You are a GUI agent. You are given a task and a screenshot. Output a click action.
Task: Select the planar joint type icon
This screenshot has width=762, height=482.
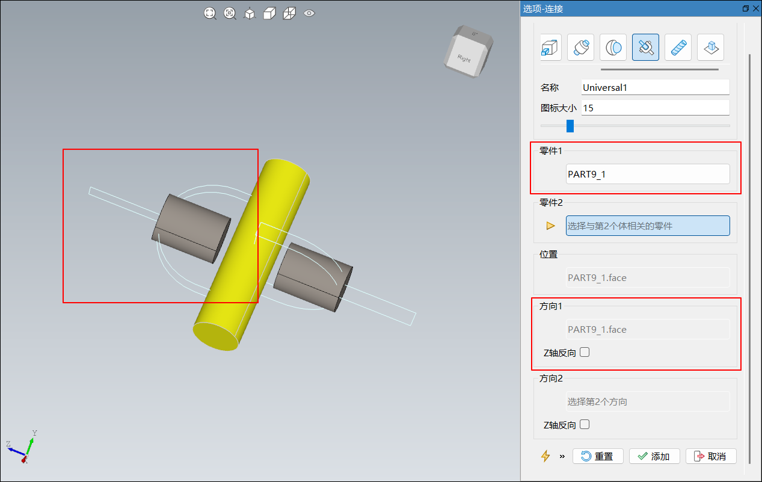[710, 47]
